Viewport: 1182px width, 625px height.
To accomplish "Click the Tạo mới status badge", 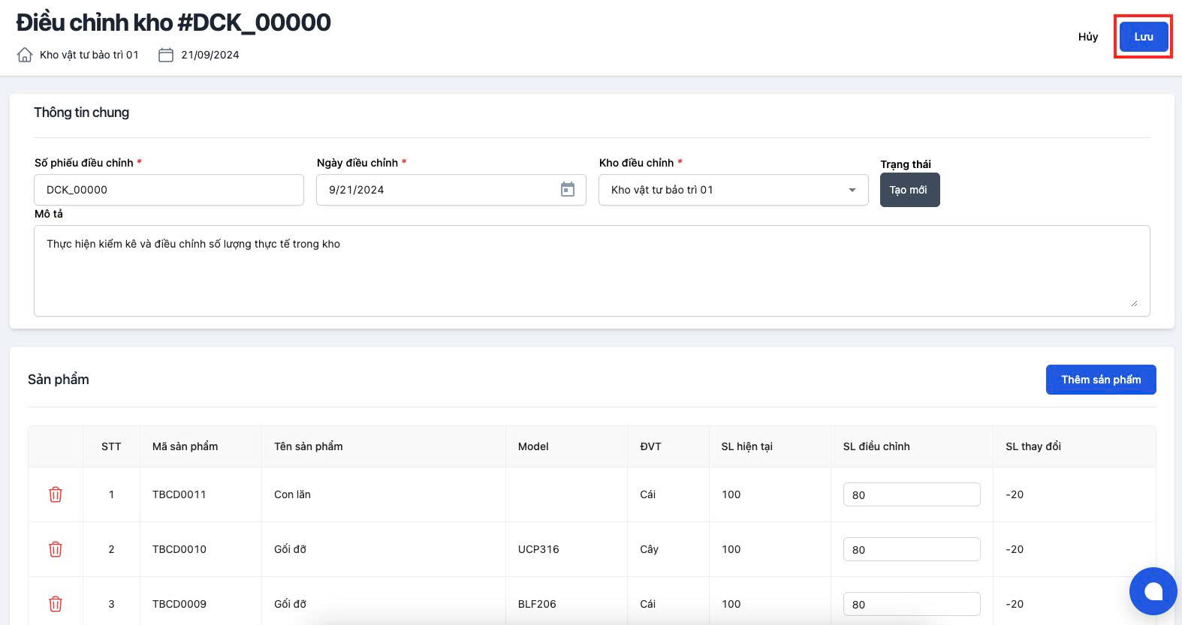I will [909, 190].
